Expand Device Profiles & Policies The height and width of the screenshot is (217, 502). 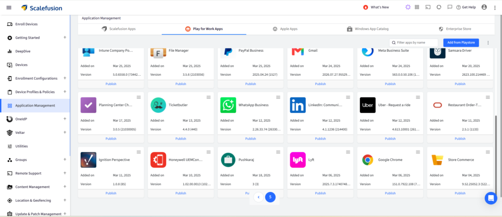click(x=65, y=91)
